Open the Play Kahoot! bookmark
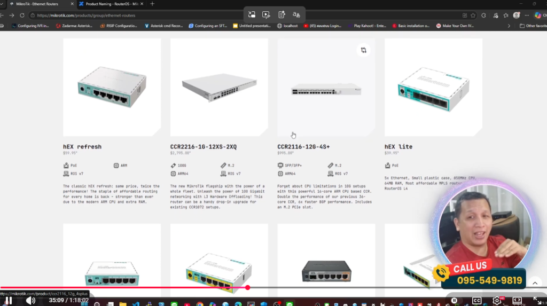The height and width of the screenshot is (306, 547). [367, 26]
